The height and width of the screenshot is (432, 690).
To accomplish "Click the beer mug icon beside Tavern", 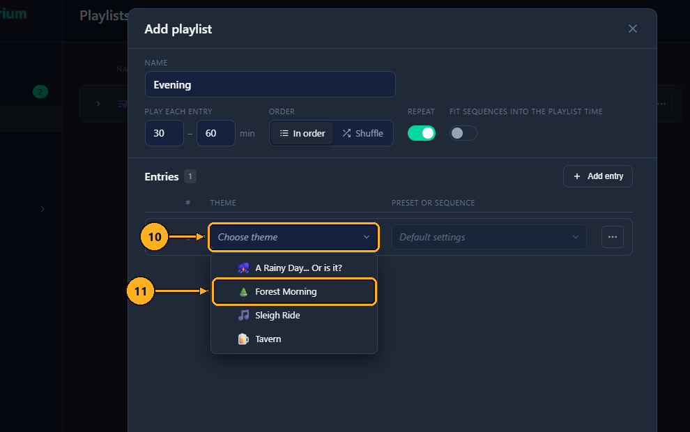I will (243, 339).
